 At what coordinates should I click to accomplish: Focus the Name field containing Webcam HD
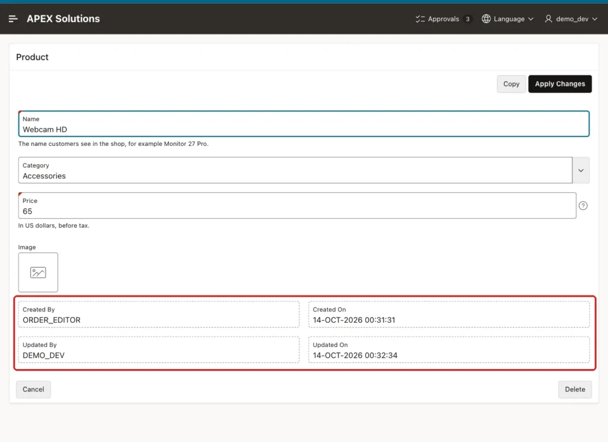[304, 124]
